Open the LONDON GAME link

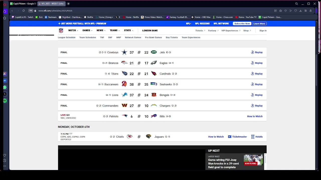click(150, 30)
